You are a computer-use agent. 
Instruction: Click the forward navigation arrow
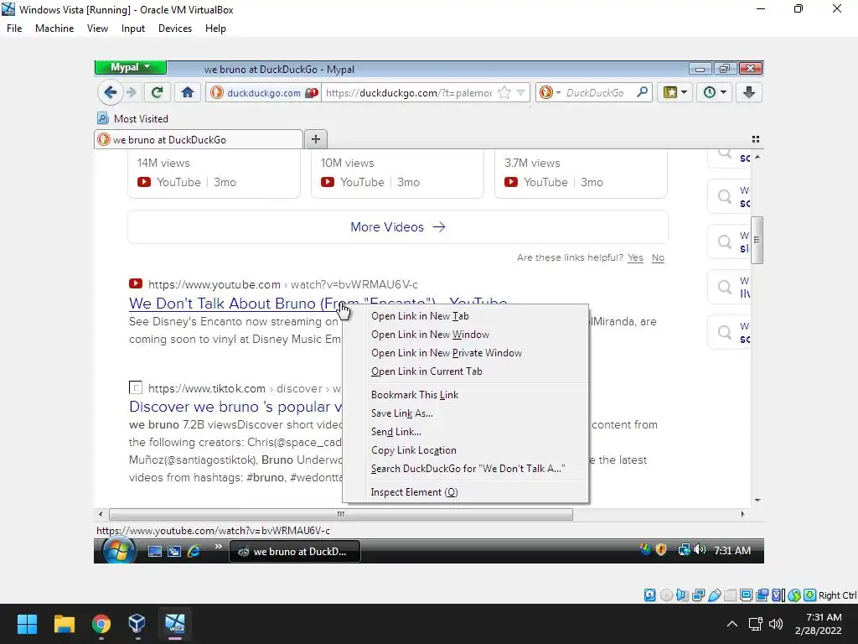click(131, 92)
